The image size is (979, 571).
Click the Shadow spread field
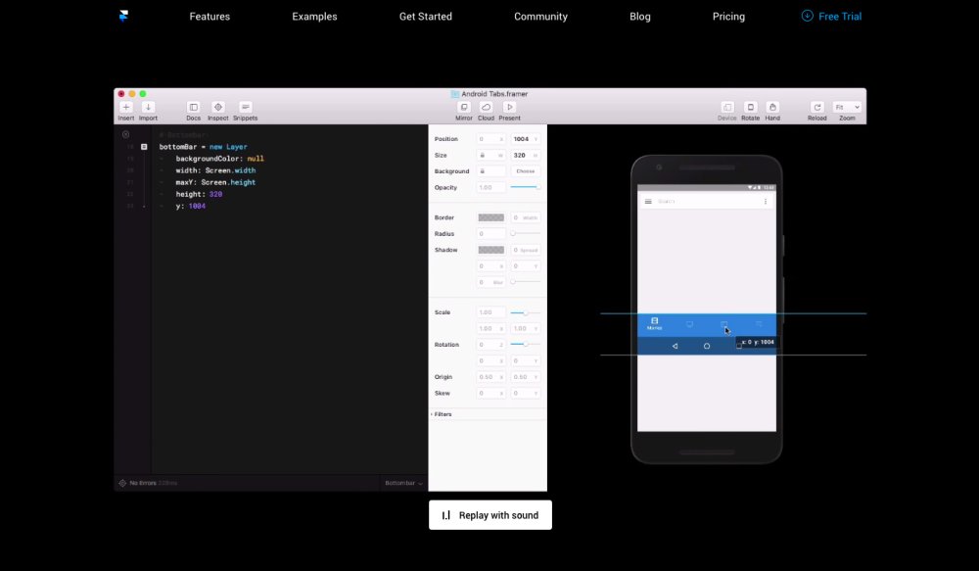click(x=526, y=250)
